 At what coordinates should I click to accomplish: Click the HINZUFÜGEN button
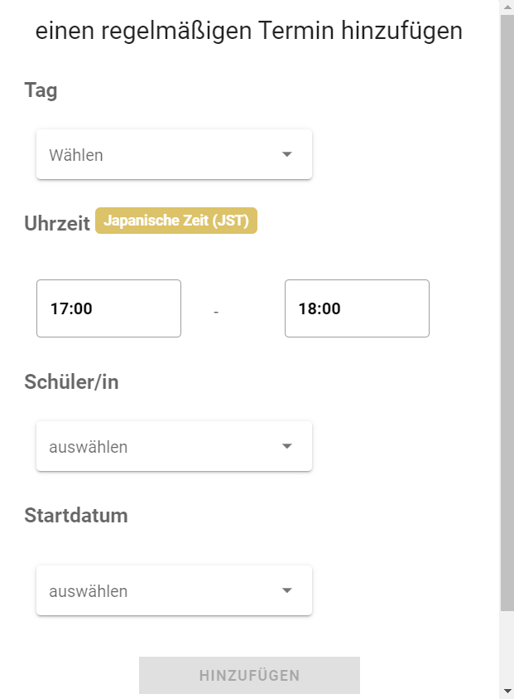click(x=249, y=675)
